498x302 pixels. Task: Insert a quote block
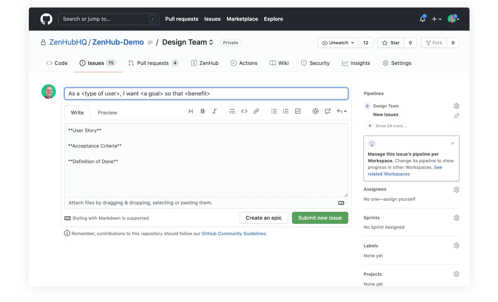pos(232,111)
